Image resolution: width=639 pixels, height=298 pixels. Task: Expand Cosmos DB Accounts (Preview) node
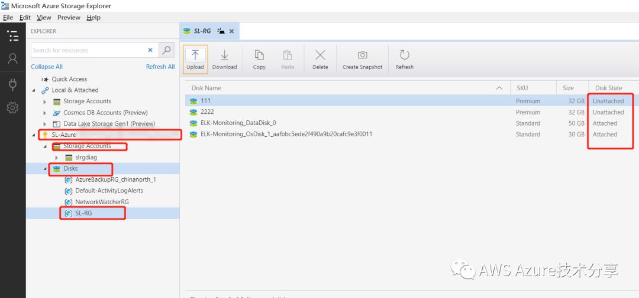(x=45, y=113)
